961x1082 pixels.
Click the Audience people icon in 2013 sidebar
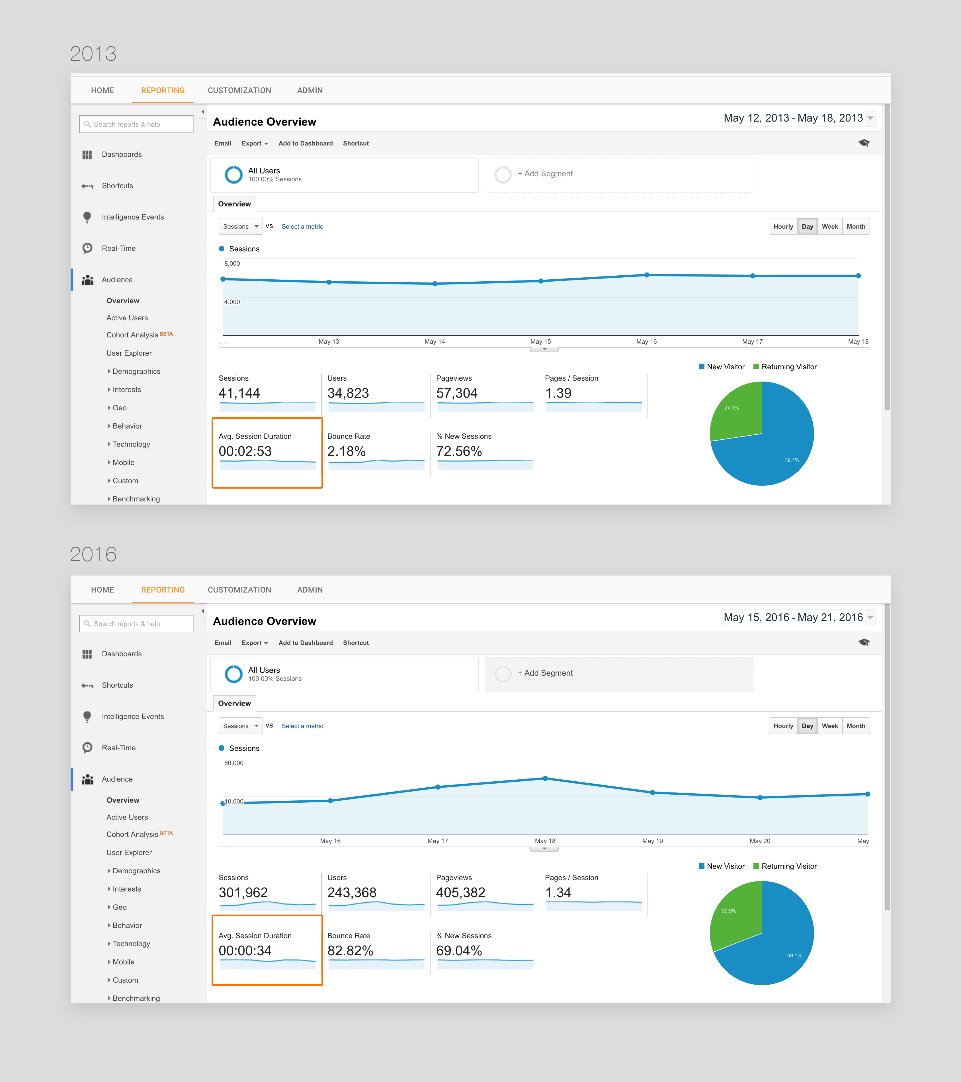pos(87,280)
